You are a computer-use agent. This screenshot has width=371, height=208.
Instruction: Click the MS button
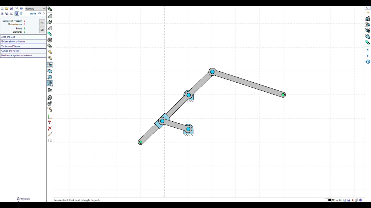[x=42, y=23]
